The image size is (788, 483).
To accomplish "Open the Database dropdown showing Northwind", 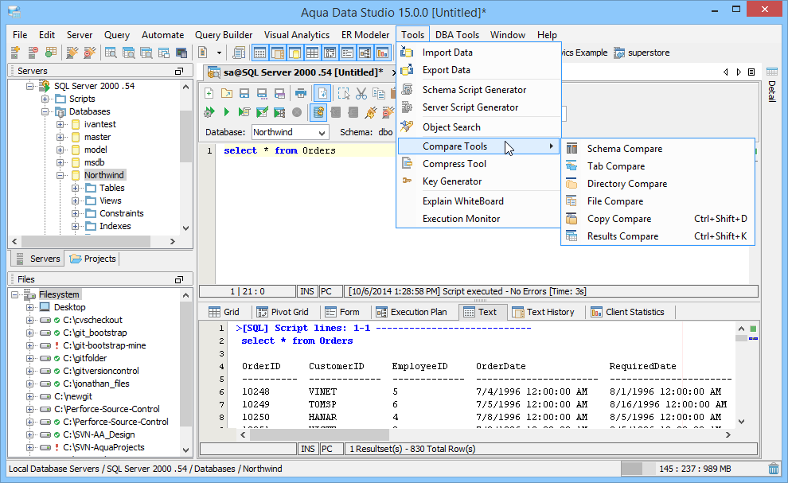I will point(321,132).
